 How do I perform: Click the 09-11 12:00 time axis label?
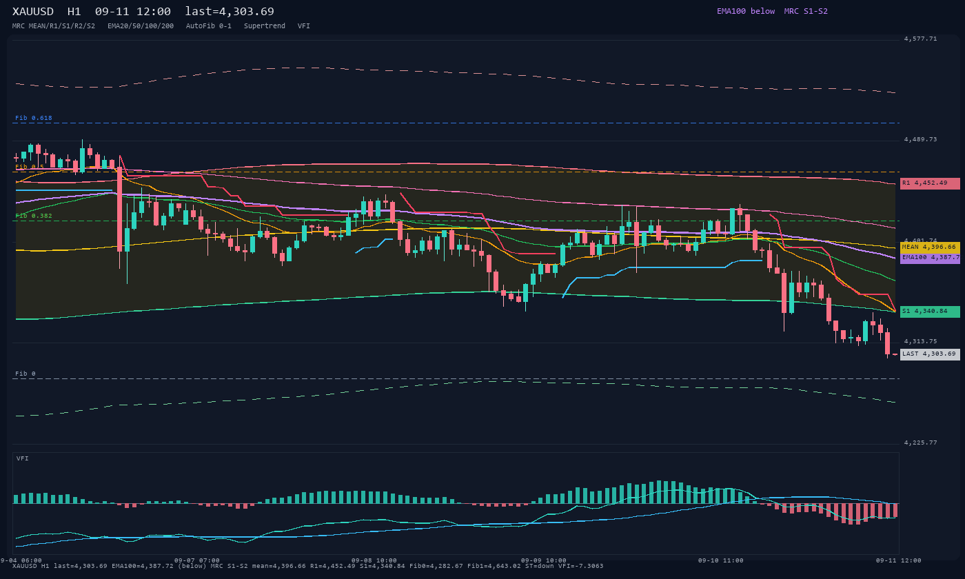(898, 560)
